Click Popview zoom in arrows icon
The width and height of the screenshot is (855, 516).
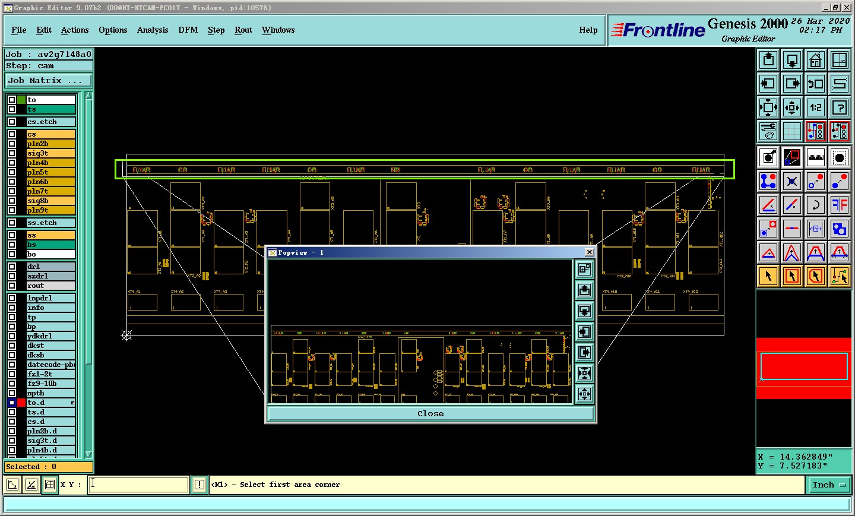pos(584,373)
